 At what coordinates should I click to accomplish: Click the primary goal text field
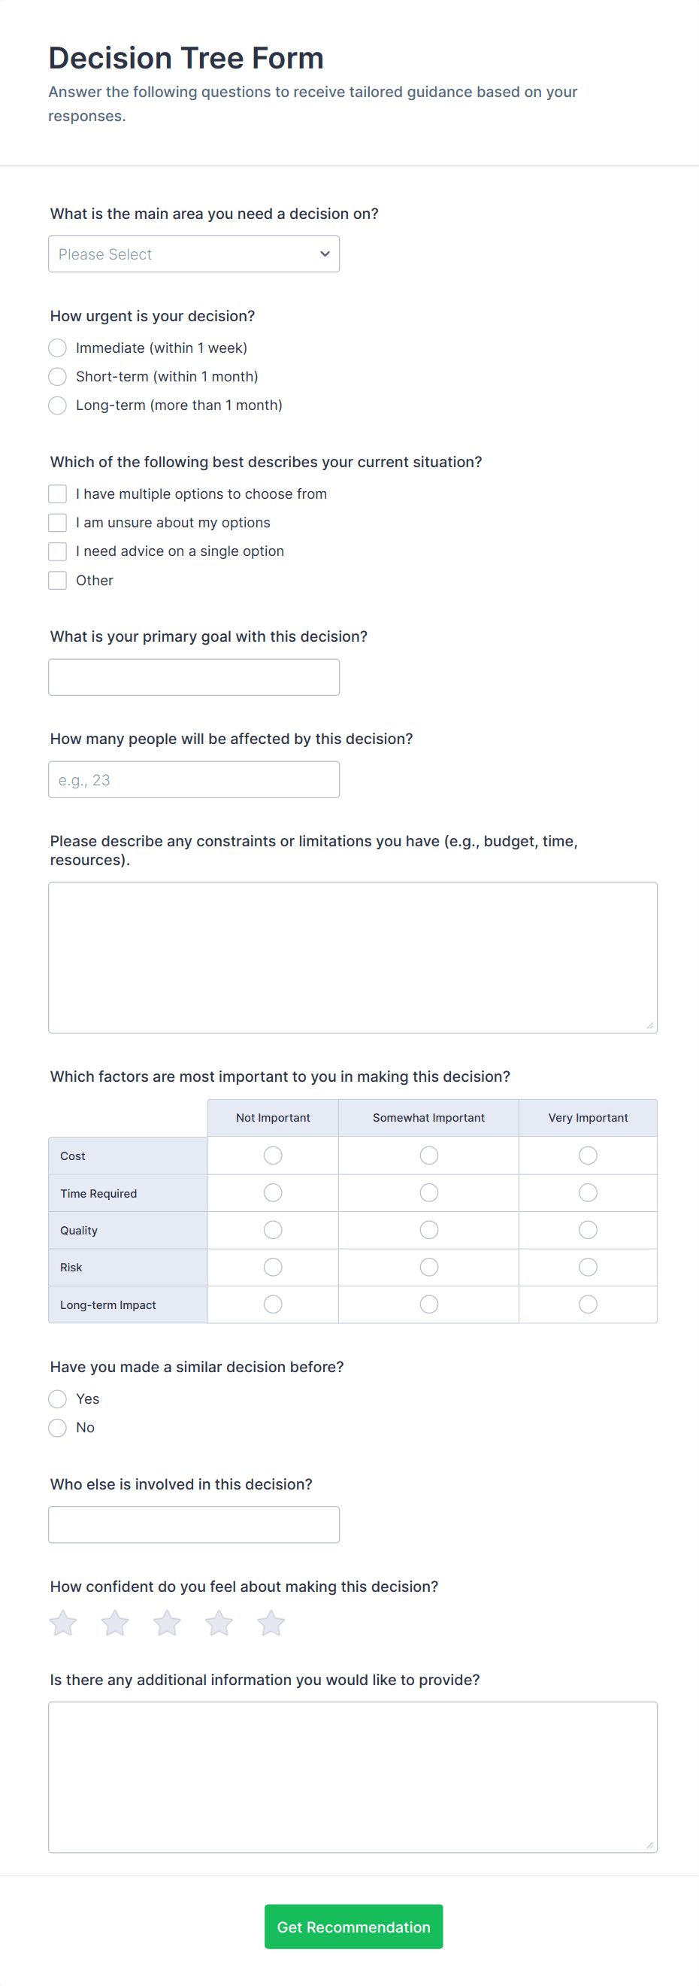pos(193,676)
